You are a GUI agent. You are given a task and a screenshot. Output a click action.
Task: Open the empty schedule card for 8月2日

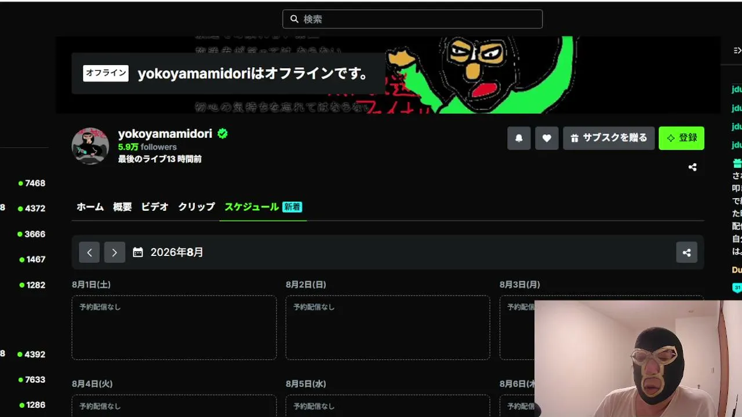click(388, 328)
